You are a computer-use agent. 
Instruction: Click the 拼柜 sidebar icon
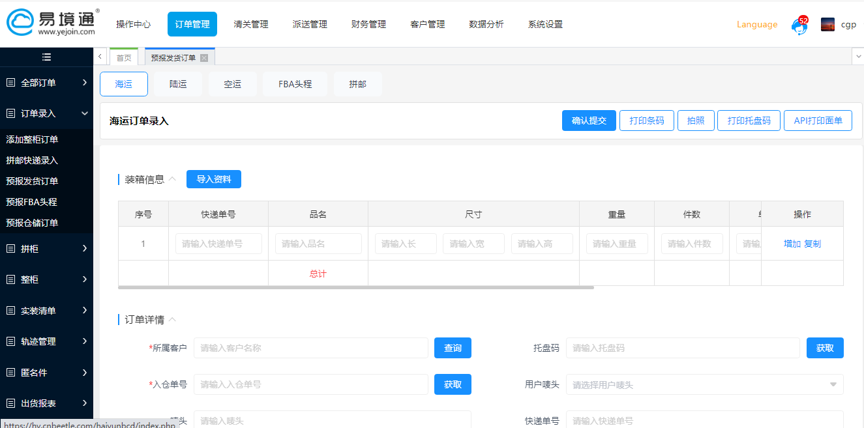10,248
